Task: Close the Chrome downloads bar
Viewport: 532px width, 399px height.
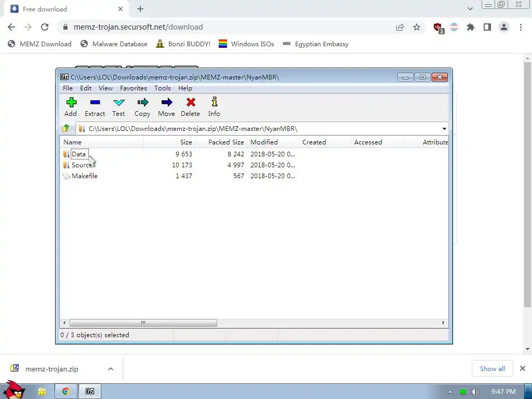Action: pyautogui.click(x=523, y=368)
